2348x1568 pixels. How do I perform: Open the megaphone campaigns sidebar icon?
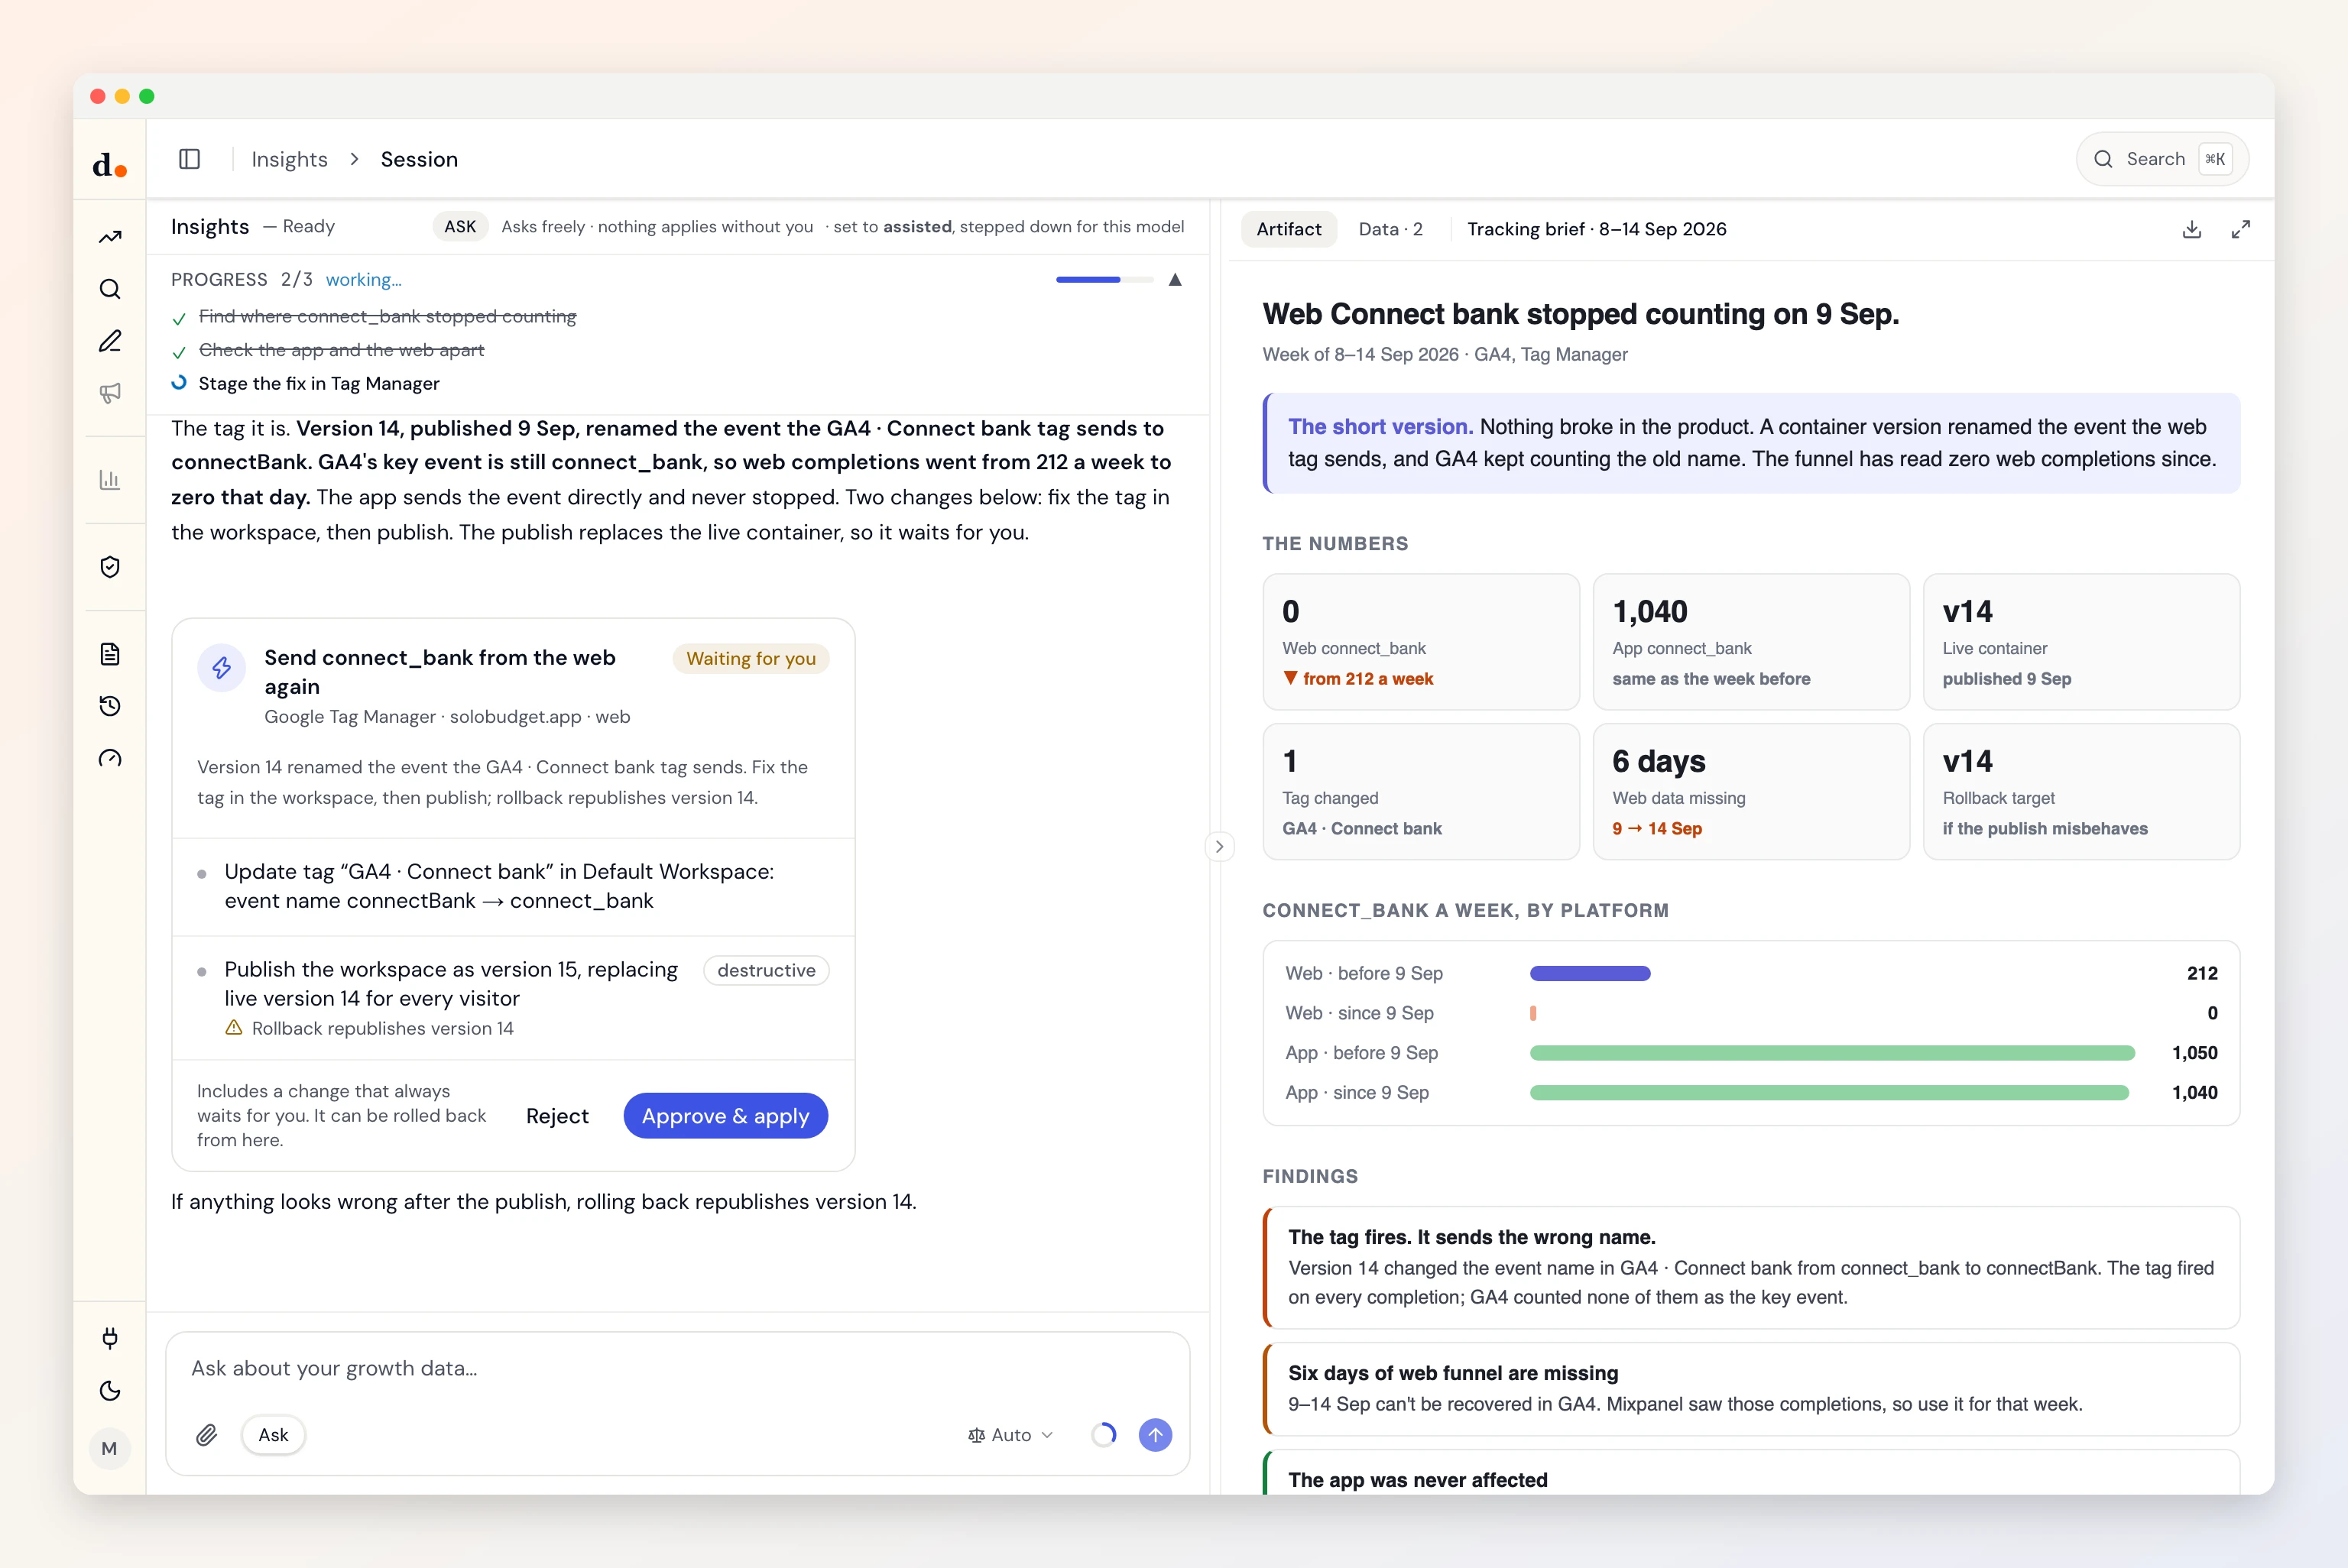coord(110,393)
